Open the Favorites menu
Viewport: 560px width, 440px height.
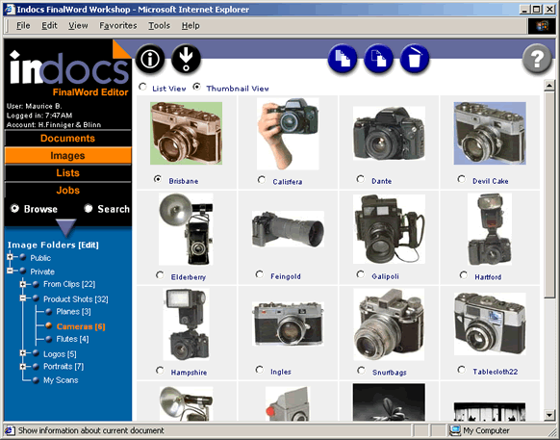click(118, 26)
